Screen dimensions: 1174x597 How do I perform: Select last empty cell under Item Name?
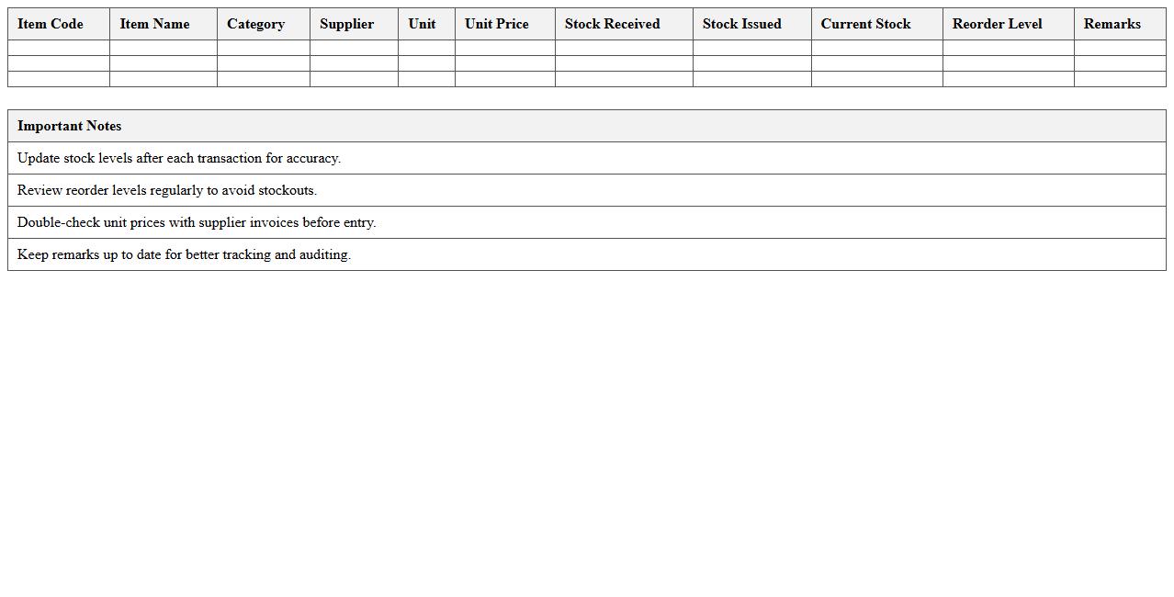tap(164, 79)
